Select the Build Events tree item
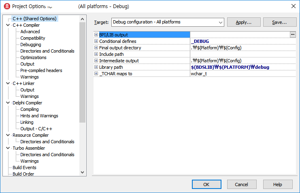Screen dimensions: 300x193 coord(24,168)
